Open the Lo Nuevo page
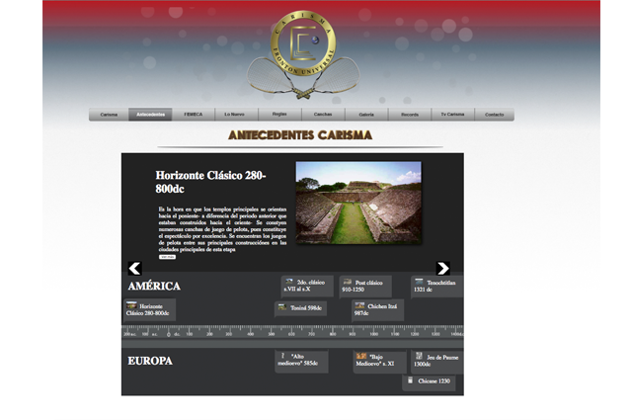Screen dimensions: 632x420 (236, 115)
